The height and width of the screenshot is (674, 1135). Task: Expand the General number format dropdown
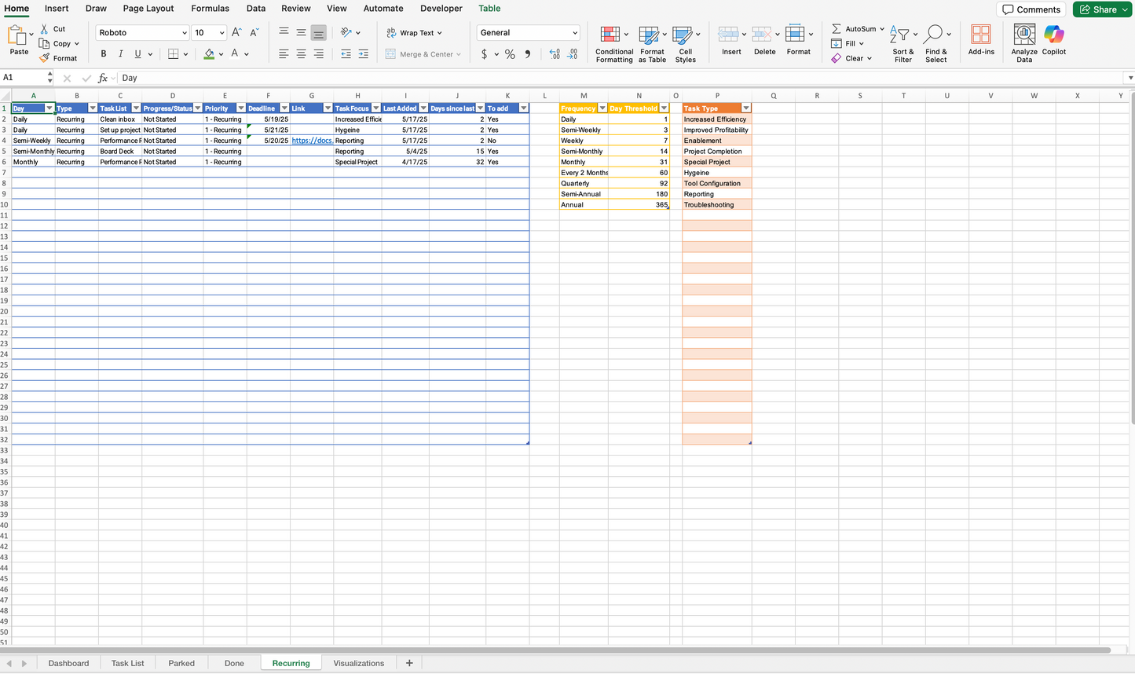(x=575, y=33)
